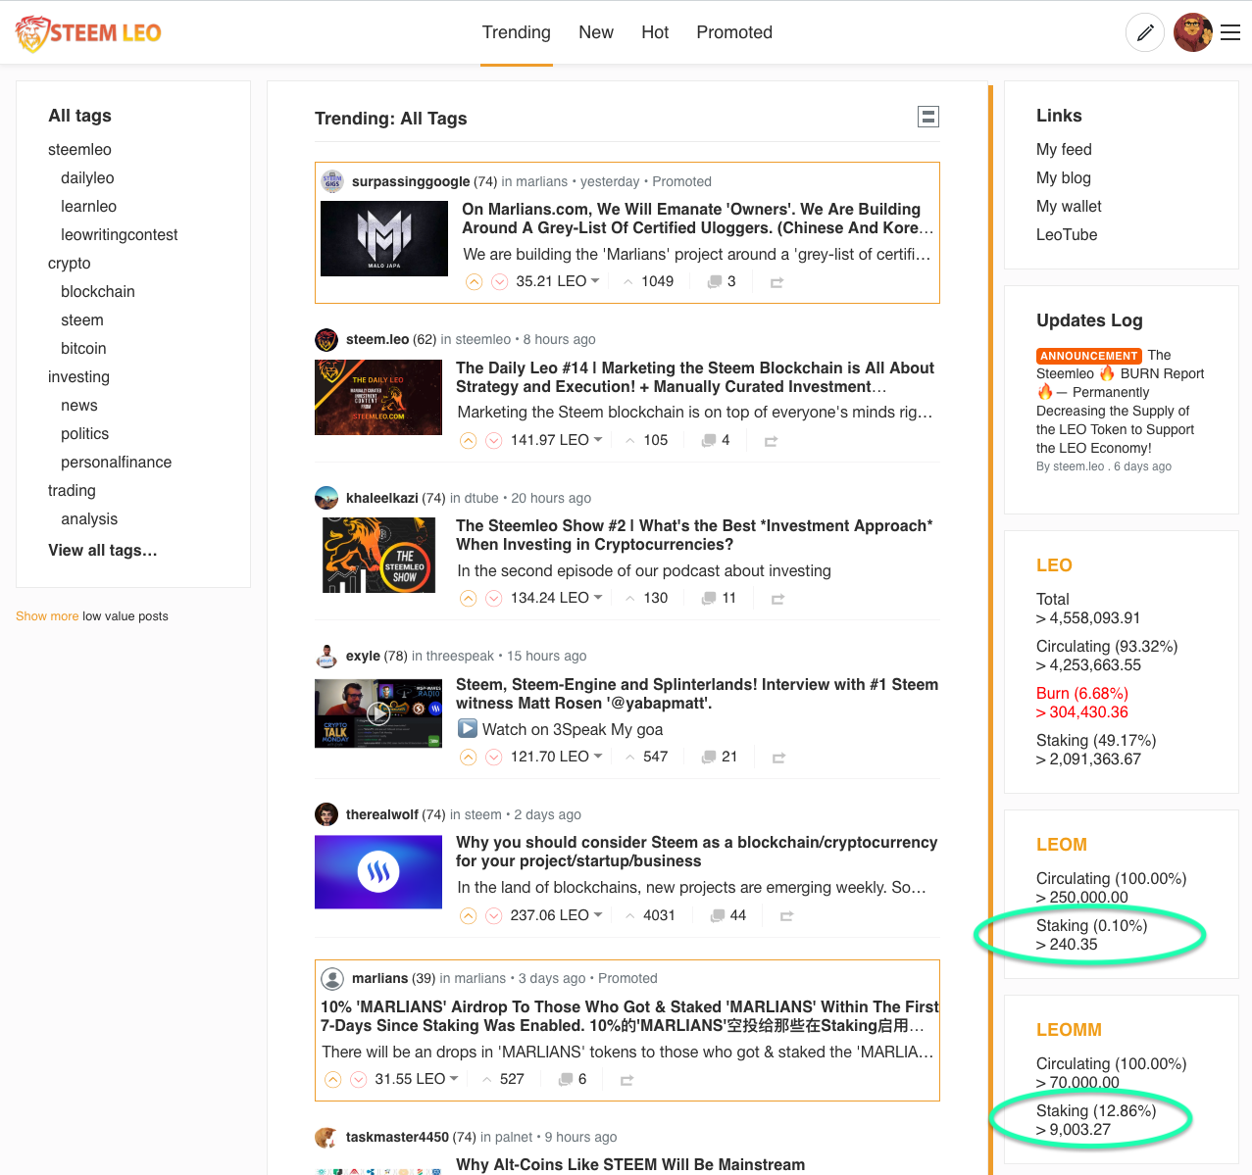Select the personalfinance tag
The image size is (1252, 1175).
[116, 463]
